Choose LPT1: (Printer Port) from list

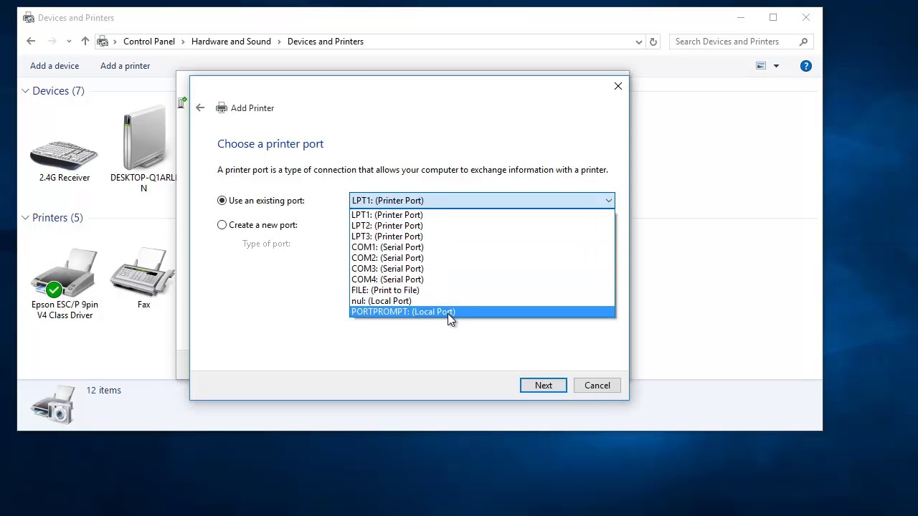click(x=482, y=215)
